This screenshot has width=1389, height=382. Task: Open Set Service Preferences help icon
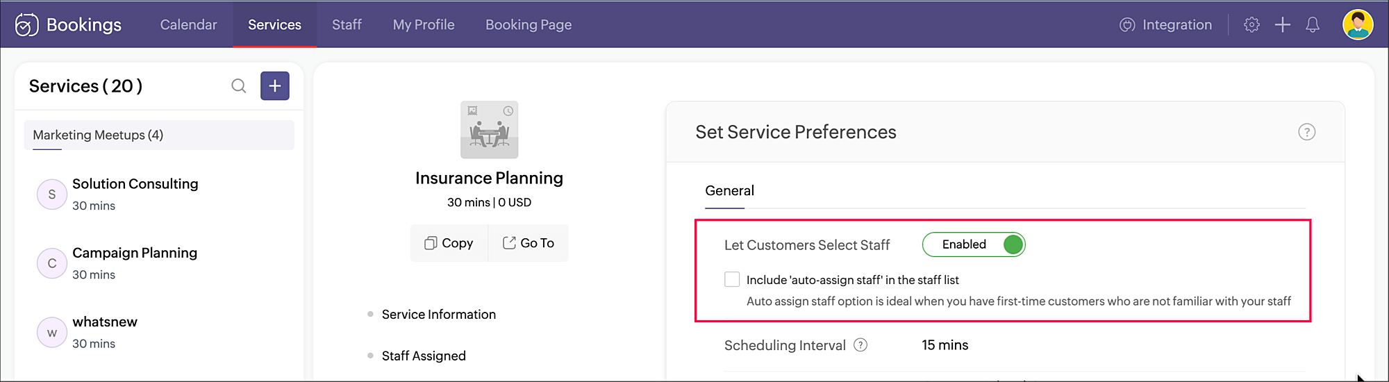[x=1306, y=132]
